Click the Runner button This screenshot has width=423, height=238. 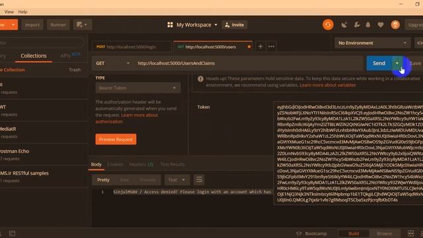pyautogui.click(x=58, y=24)
